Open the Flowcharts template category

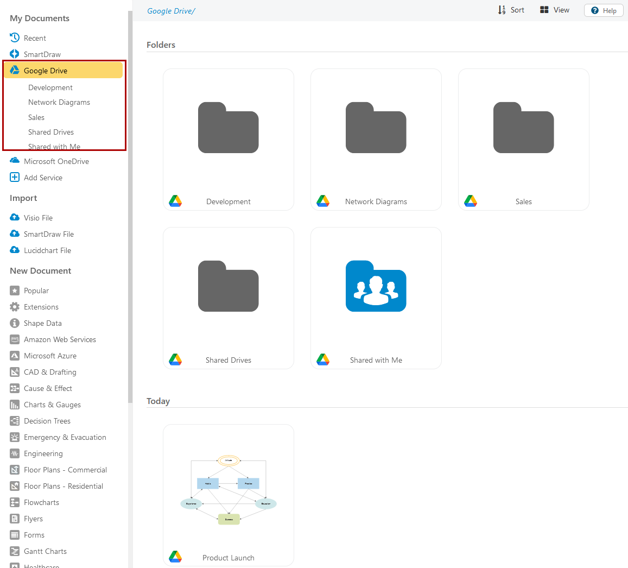(41, 502)
